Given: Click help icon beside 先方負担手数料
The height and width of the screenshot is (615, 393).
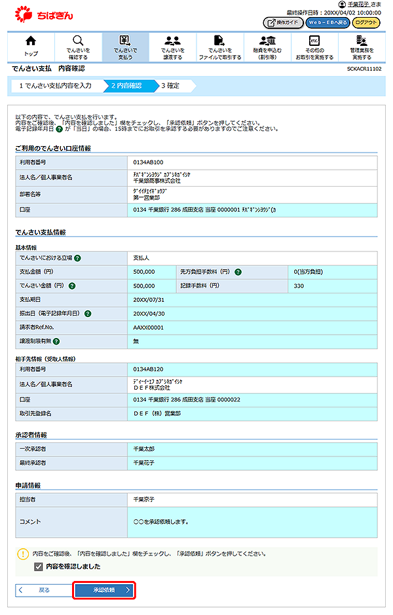Looking at the screenshot, I should (238, 272).
